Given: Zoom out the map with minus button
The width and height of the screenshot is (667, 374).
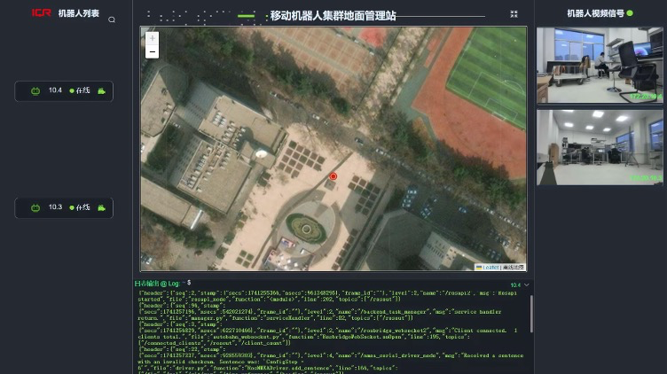Looking at the screenshot, I should [152, 52].
